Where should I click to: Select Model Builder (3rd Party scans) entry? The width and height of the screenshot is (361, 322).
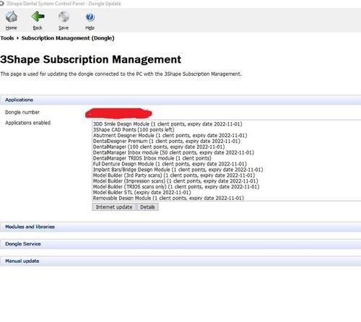click(x=174, y=175)
